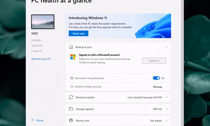Click the Check now button
210x126 pixels.
(78, 34)
